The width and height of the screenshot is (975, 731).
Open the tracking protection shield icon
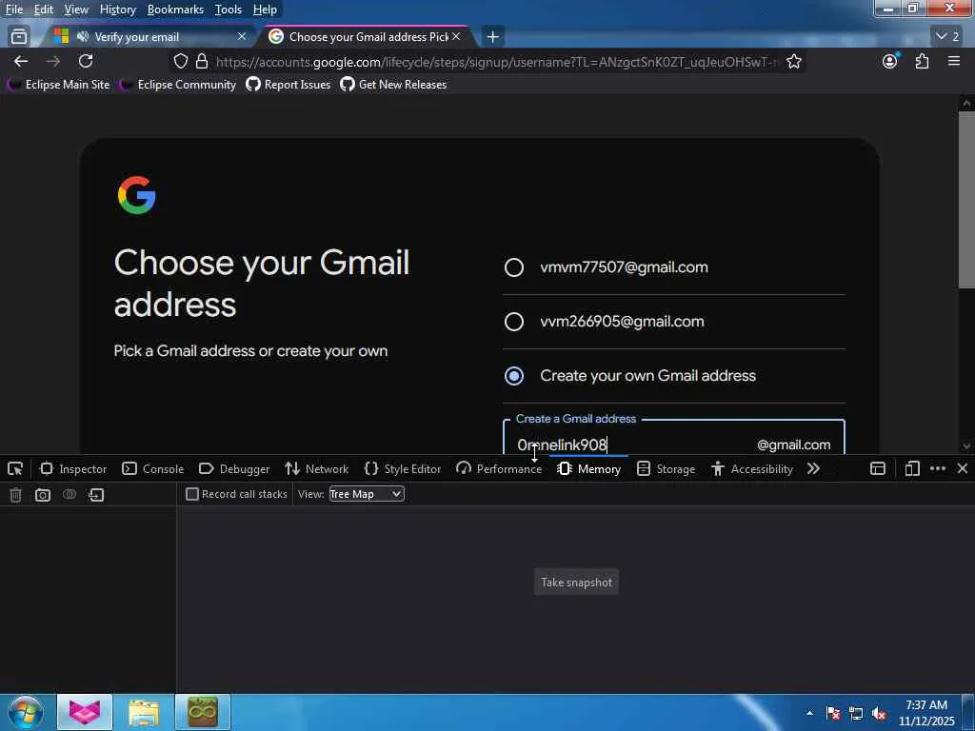coord(180,61)
